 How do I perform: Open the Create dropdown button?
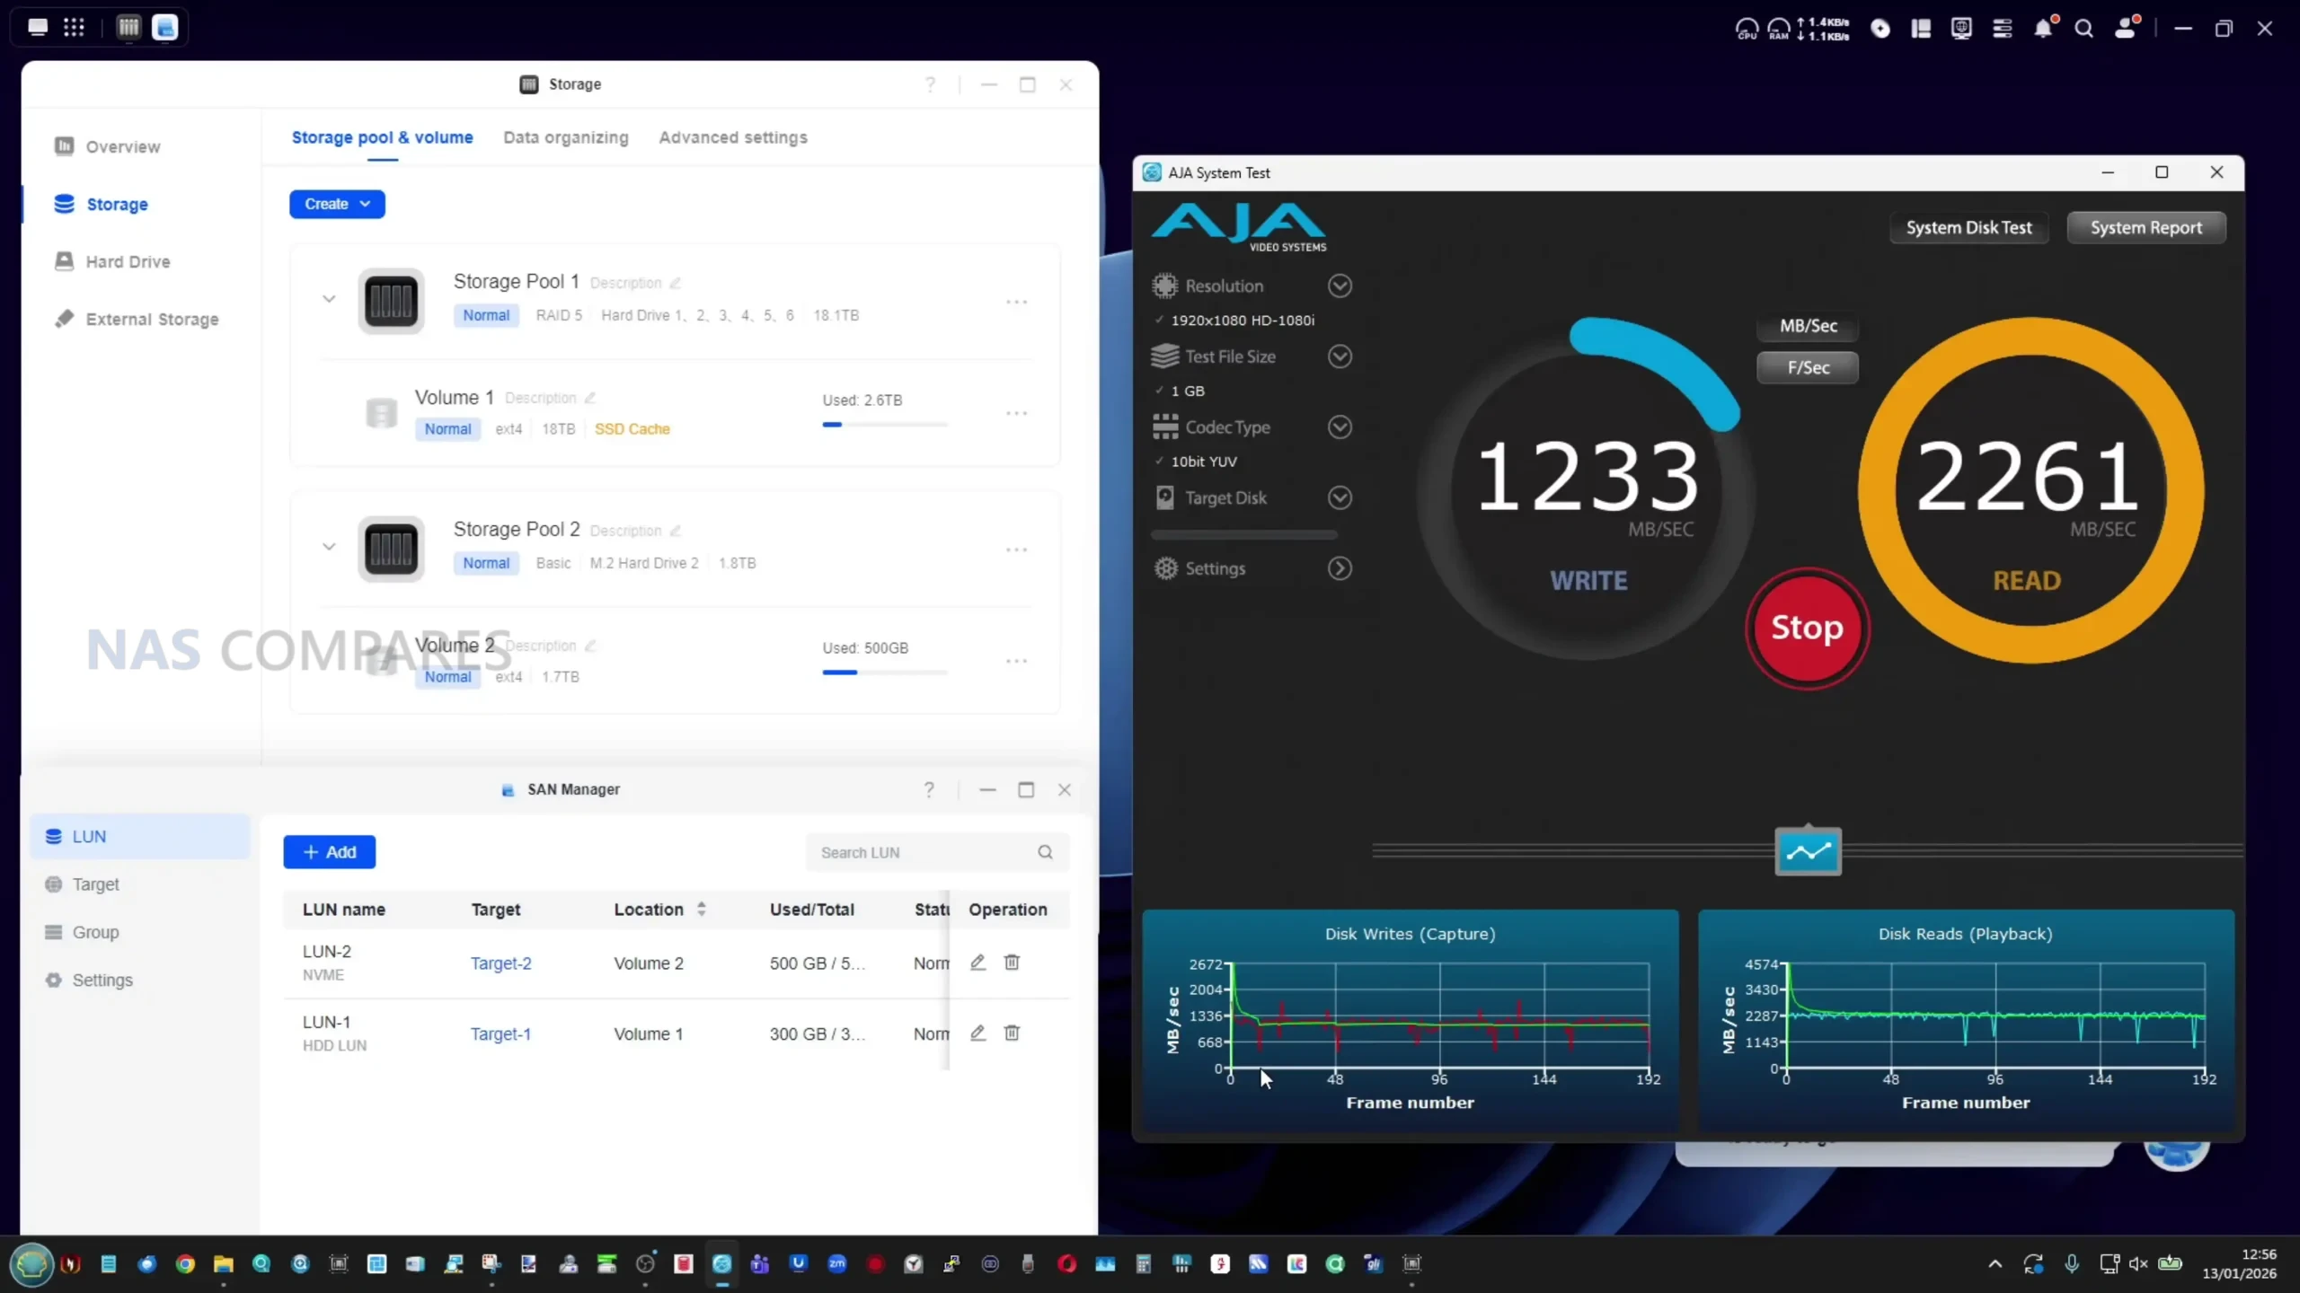coord(337,204)
